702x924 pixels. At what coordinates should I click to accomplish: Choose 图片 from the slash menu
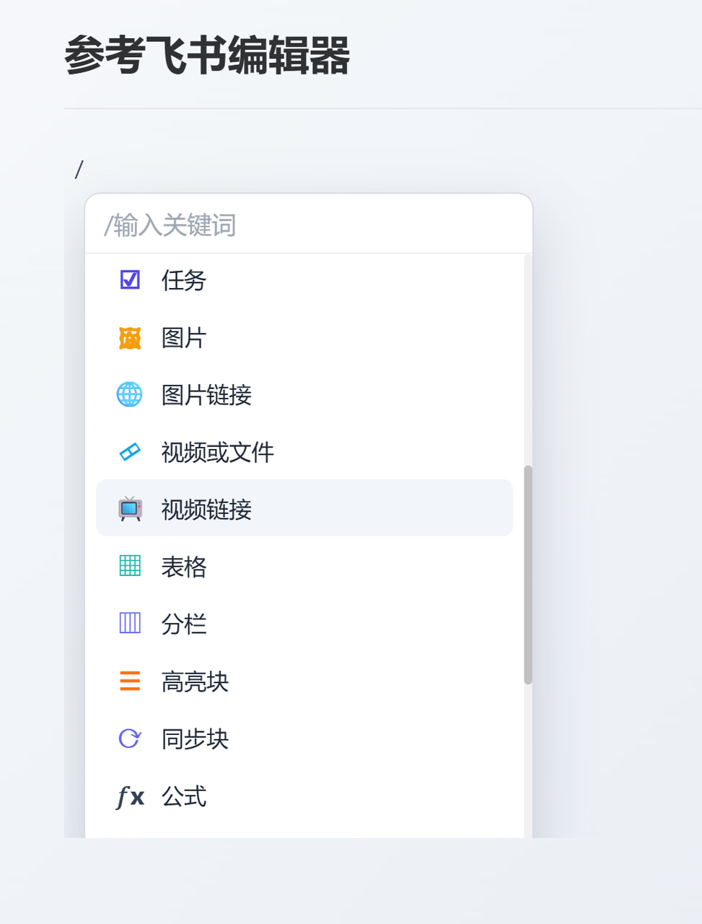pyautogui.click(x=304, y=337)
